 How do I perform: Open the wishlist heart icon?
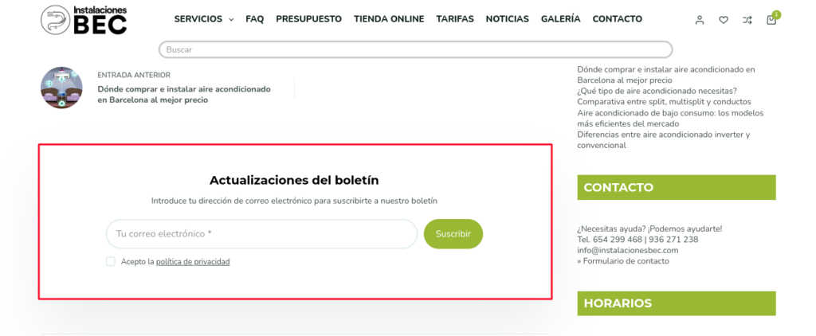coord(724,20)
